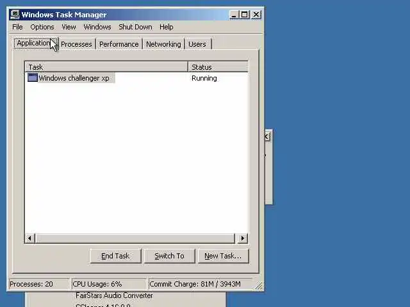This screenshot has width=410, height=307.
Task: Select the Windows challenger xp task icon
Action: [33, 77]
